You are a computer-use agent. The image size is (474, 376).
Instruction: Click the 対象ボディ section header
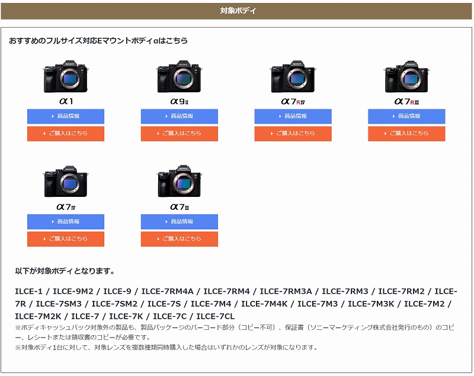236,11
